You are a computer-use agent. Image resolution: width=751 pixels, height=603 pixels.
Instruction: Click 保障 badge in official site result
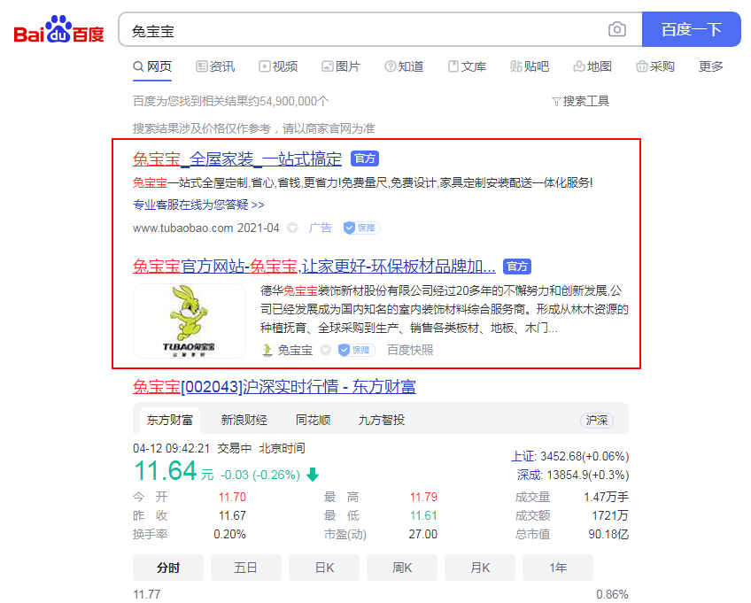pyautogui.click(x=356, y=350)
